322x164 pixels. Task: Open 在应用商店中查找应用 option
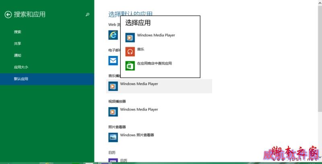pos(155,64)
